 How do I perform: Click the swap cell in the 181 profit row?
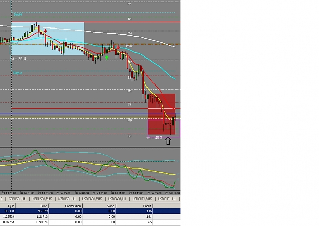pos(112,217)
